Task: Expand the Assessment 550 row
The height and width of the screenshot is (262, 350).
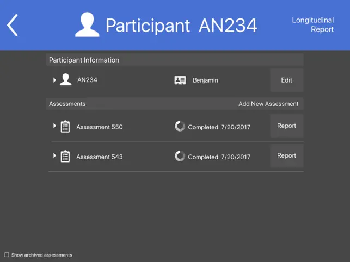Action: (54, 126)
